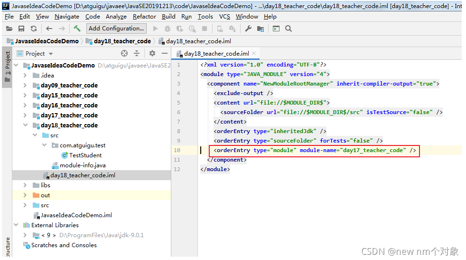
Task: Expand the .idea folder
Action: click(25, 76)
